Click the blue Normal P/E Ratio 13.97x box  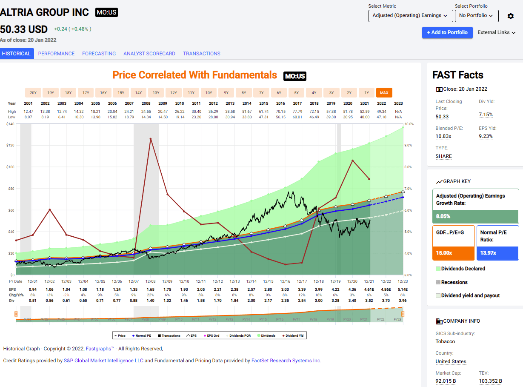coord(497,243)
